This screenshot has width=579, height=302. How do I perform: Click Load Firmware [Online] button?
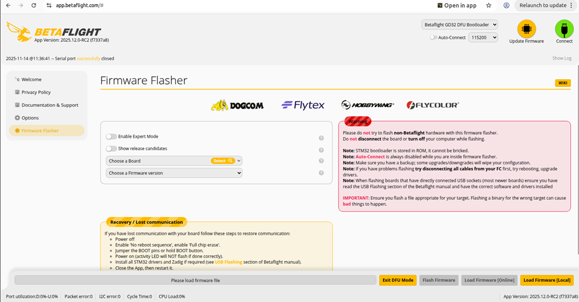tap(489, 280)
